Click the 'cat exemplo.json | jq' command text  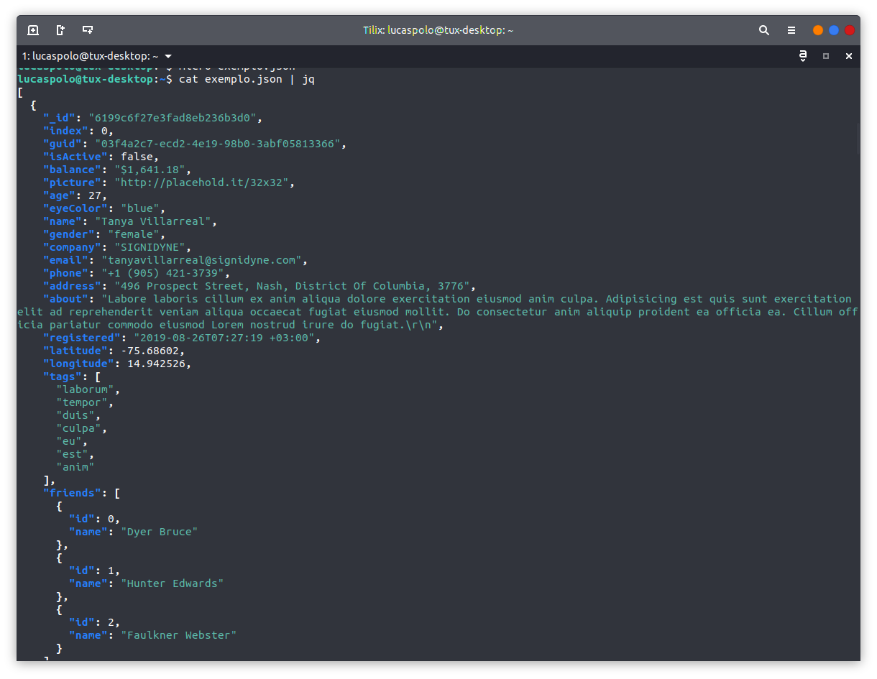[247, 79]
